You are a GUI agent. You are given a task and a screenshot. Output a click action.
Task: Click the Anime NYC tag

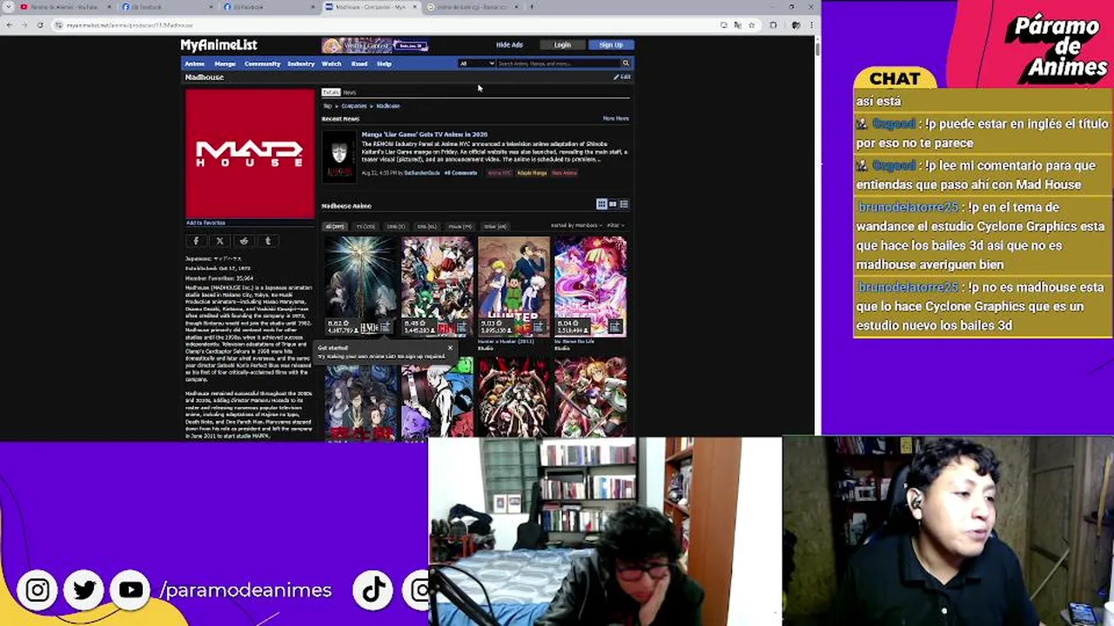(500, 173)
